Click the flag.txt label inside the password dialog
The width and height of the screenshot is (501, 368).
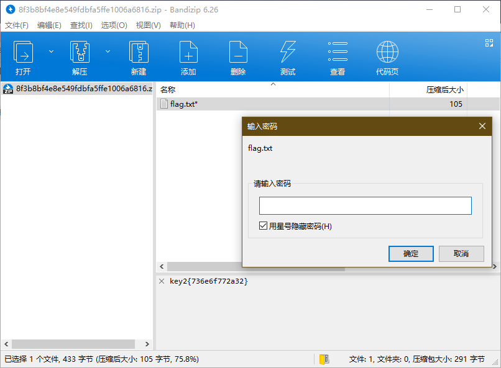[x=260, y=148]
